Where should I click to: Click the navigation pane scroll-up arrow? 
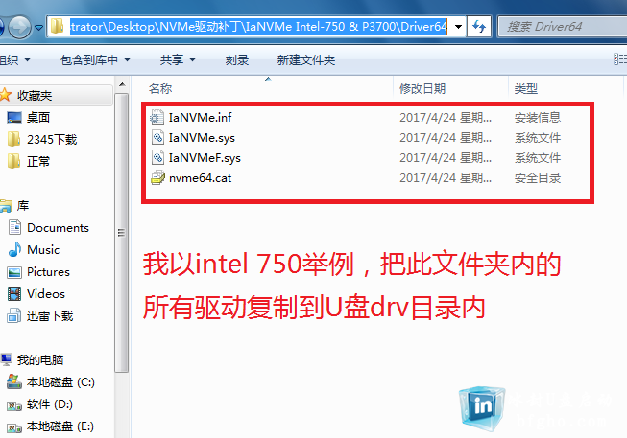click(122, 84)
